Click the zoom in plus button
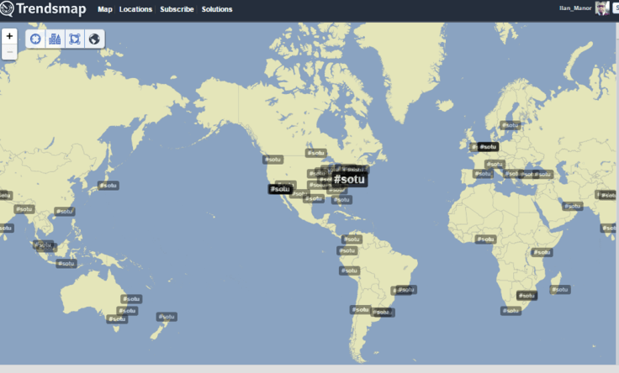The height and width of the screenshot is (373, 619). click(9, 36)
